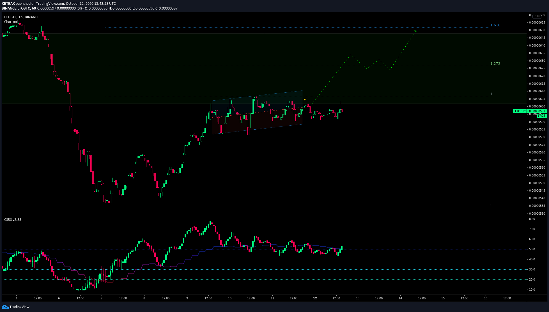Click the 70.0 level on CSRS axis

pos(532,229)
